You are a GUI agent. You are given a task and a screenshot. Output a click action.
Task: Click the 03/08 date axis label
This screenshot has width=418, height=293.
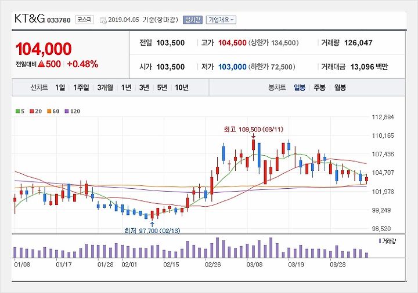254,265
